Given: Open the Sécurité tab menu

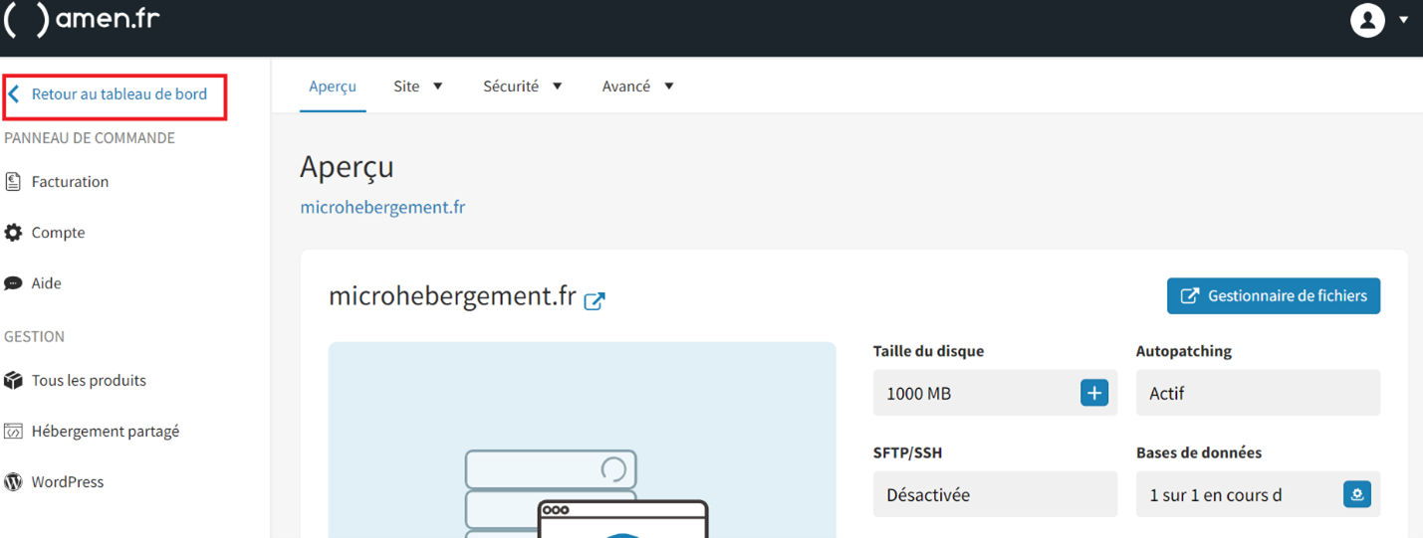Looking at the screenshot, I should tap(511, 87).
